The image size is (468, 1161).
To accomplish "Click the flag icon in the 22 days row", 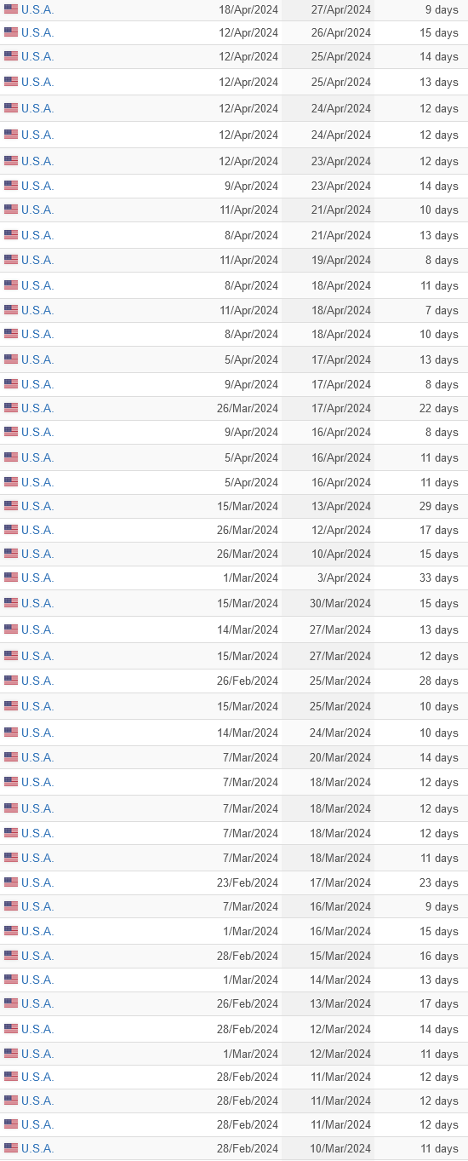I will [11, 408].
